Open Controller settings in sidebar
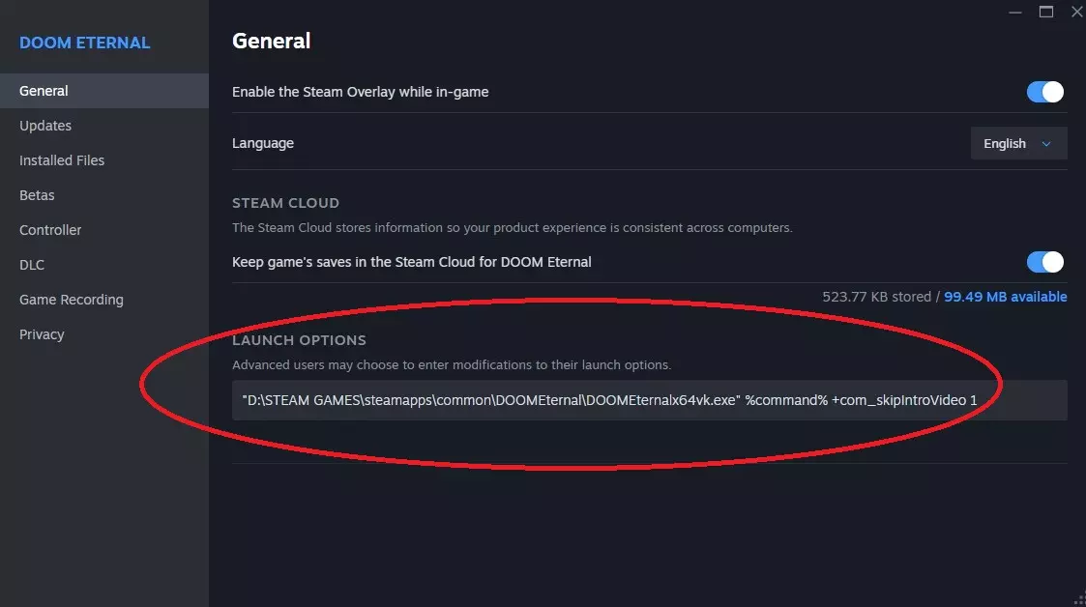 coord(50,230)
